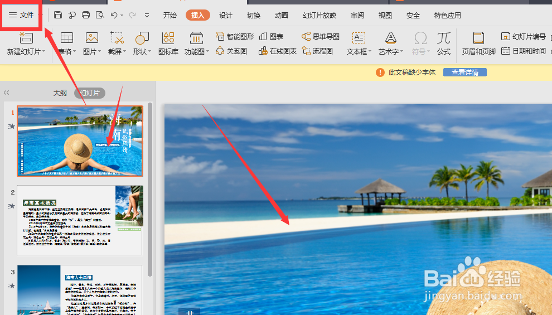Open the 图标库 icon library

(x=168, y=43)
